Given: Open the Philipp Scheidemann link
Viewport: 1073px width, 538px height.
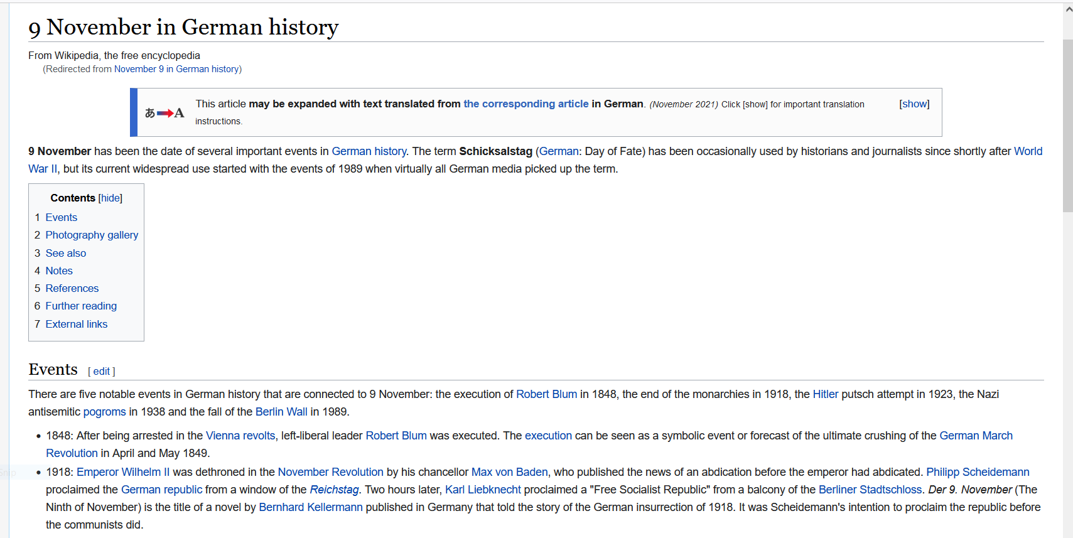Looking at the screenshot, I should click(978, 472).
